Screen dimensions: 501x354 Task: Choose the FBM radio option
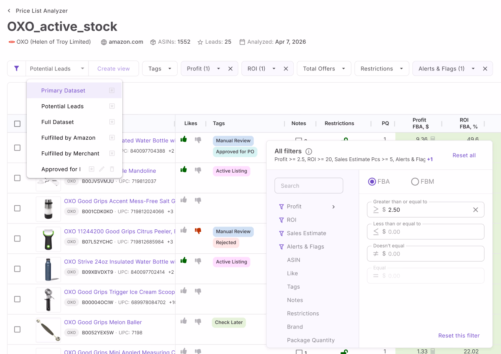[x=415, y=181]
